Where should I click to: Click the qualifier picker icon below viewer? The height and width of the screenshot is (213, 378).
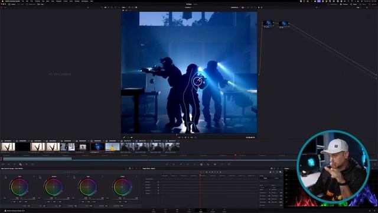124,137
